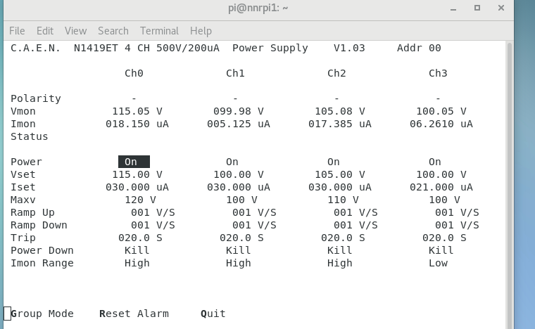The height and width of the screenshot is (329, 535).
Task: Open the View menu
Action: pyautogui.click(x=75, y=31)
